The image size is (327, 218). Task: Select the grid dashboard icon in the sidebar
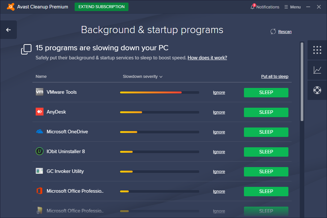(x=317, y=50)
